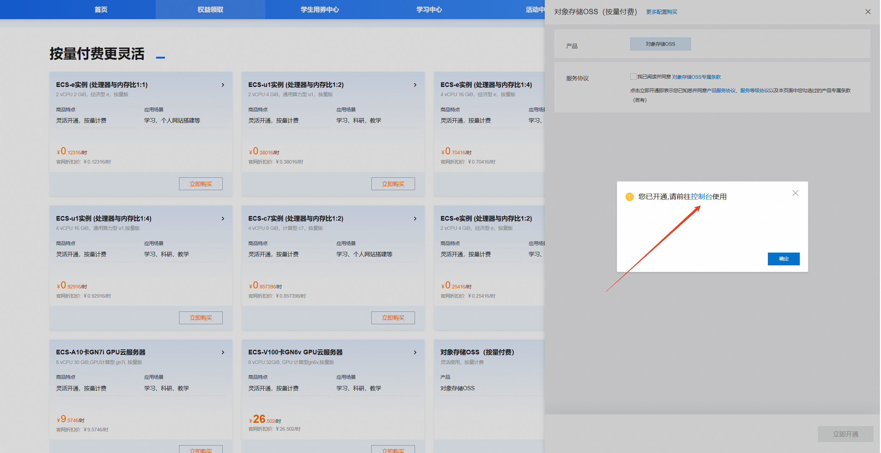Go to 学习中心 tab
The image size is (881, 453).
[429, 10]
